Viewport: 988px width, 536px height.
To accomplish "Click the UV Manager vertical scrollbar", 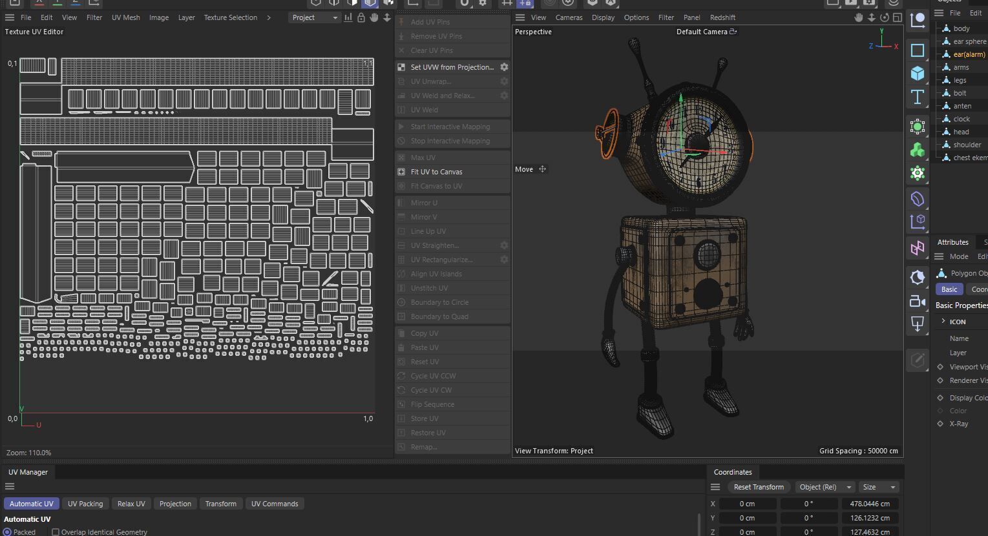I will tap(699, 524).
